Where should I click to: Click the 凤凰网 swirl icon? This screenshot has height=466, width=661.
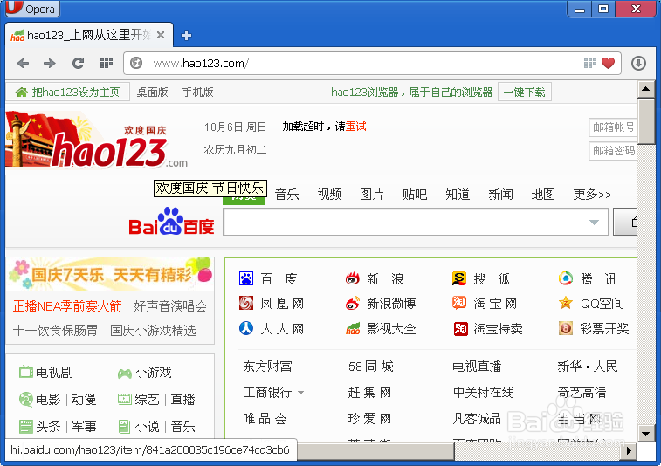[x=246, y=303]
